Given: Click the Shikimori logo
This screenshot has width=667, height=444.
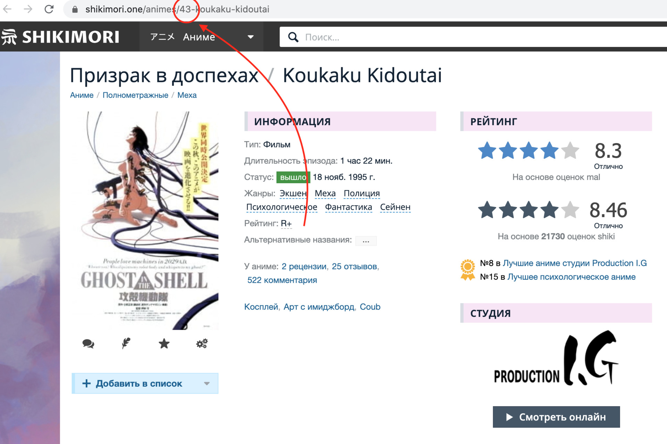Looking at the screenshot, I should coord(60,37).
